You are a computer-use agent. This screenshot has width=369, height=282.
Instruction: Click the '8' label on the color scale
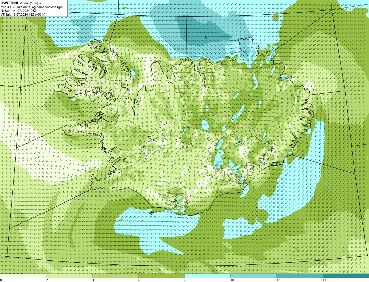click(x=185, y=280)
